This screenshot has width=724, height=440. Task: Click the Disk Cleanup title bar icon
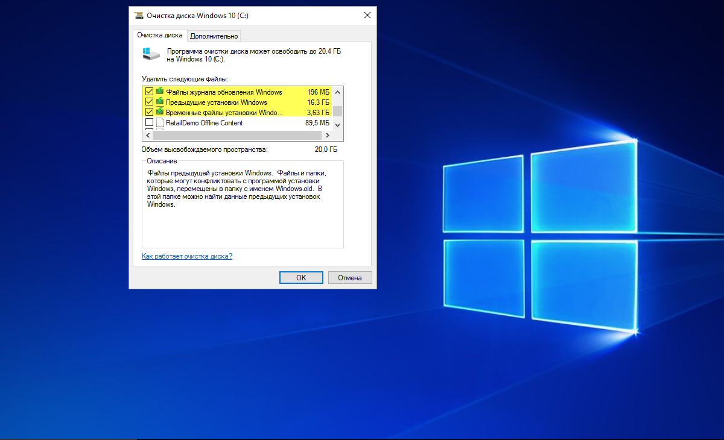point(139,16)
